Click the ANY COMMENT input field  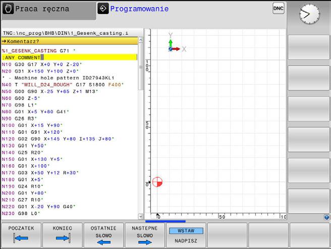pos(69,57)
